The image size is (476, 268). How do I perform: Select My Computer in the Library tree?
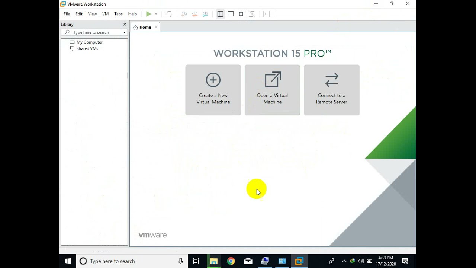point(86,42)
